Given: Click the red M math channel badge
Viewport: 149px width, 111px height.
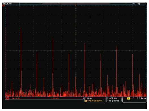Looking at the screenshot, I should point(8,99).
